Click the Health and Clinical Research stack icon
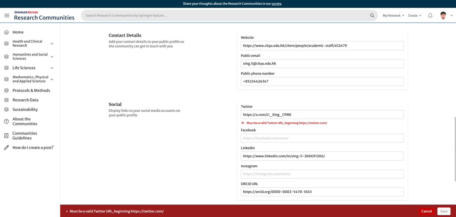 (6, 43)
